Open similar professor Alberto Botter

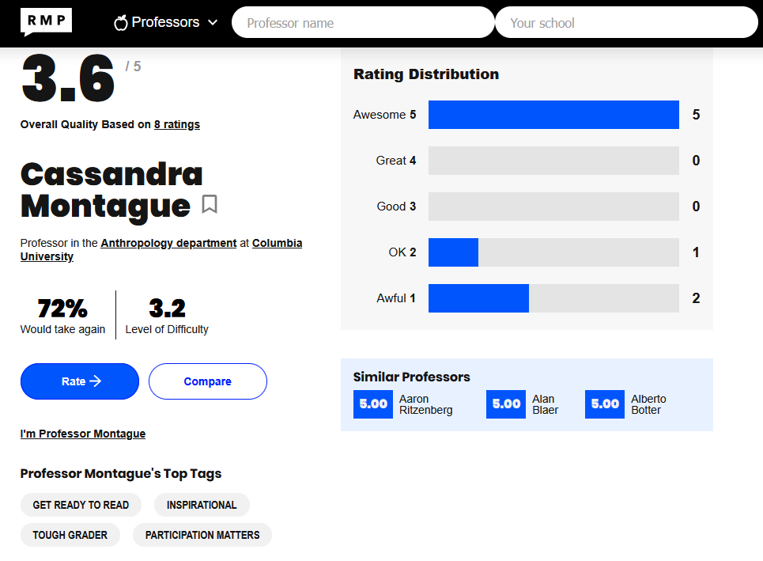pyautogui.click(x=648, y=404)
